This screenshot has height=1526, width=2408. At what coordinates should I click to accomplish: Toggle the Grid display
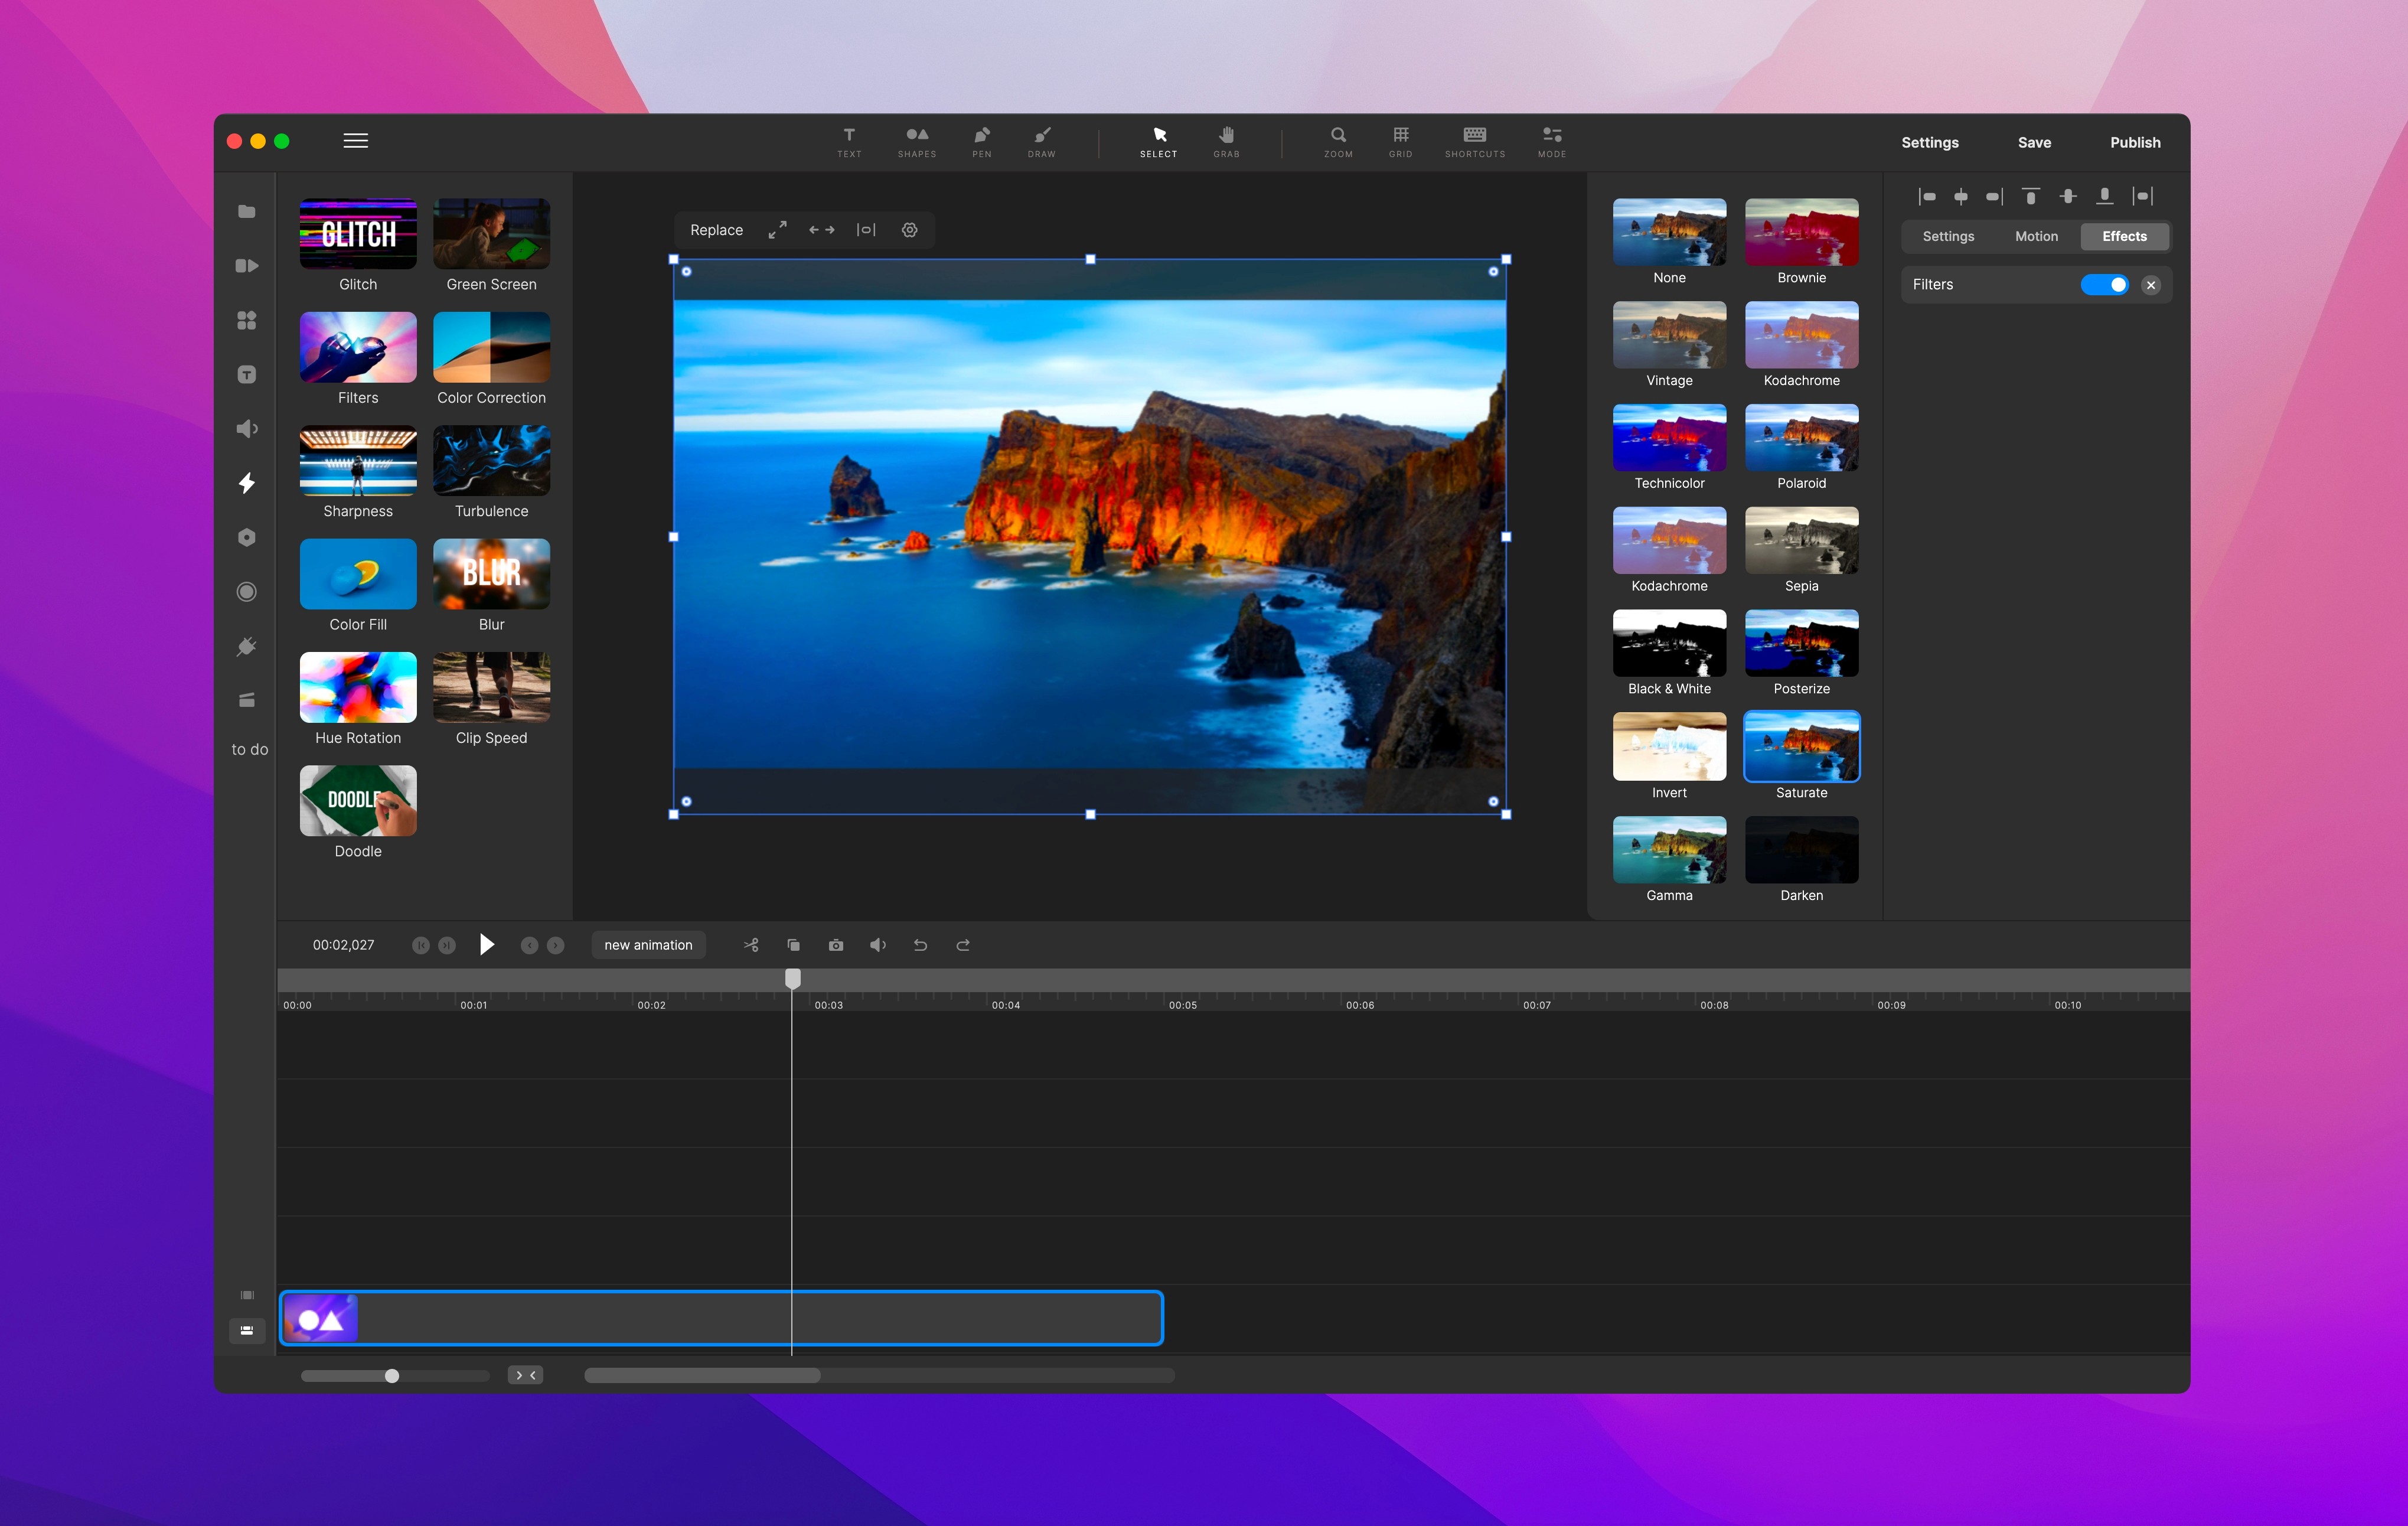[x=1400, y=141]
